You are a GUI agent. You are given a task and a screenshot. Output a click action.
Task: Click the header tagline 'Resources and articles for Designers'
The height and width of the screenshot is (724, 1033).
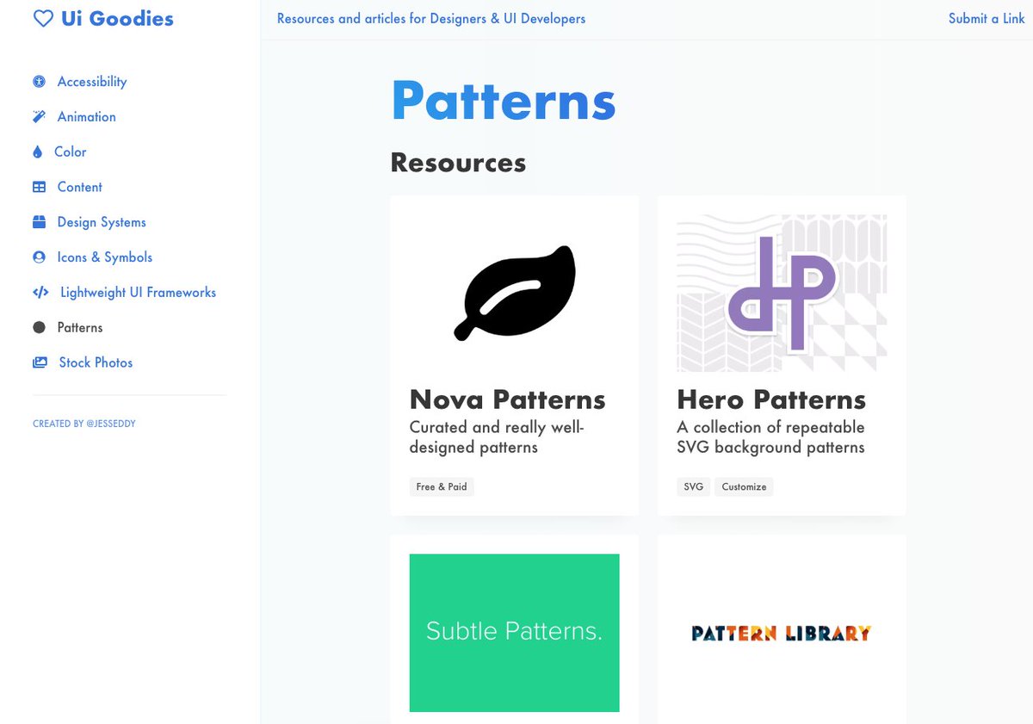tap(431, 18)
